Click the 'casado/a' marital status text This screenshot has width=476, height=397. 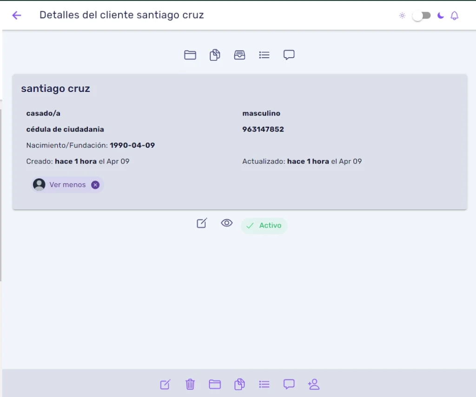point(43,113)
